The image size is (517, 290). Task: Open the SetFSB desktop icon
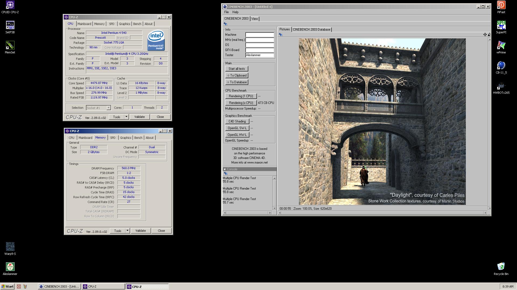10,27
